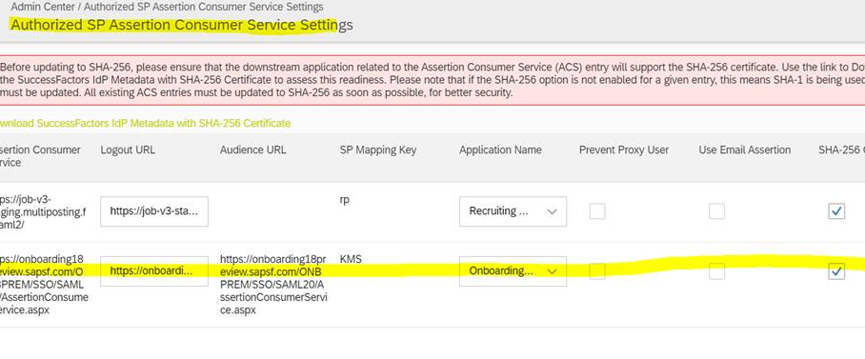Viewport: 865px width, 359px height.
Task: Select the rp mapping key cell
Action: coord(345,200)
